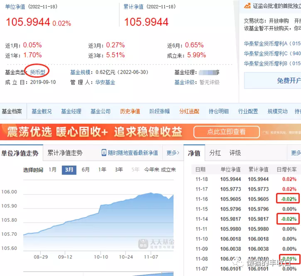Switch to 累计净值走势 chart tab
Screen dimensions: 301x276
[65, 153]
